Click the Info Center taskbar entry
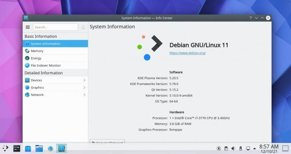 tap(61, 148)
